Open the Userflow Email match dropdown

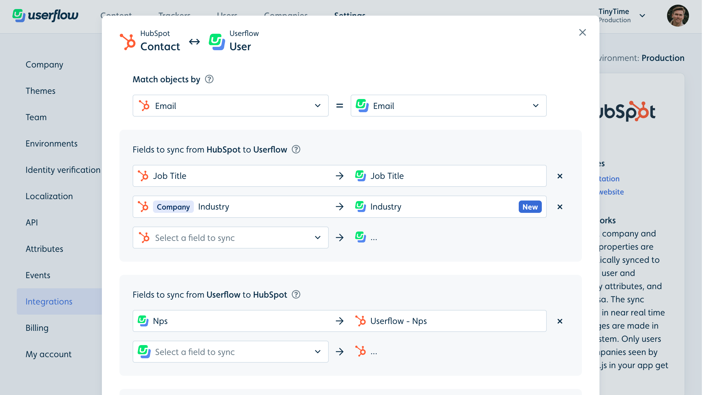click(x=448, y=106)
